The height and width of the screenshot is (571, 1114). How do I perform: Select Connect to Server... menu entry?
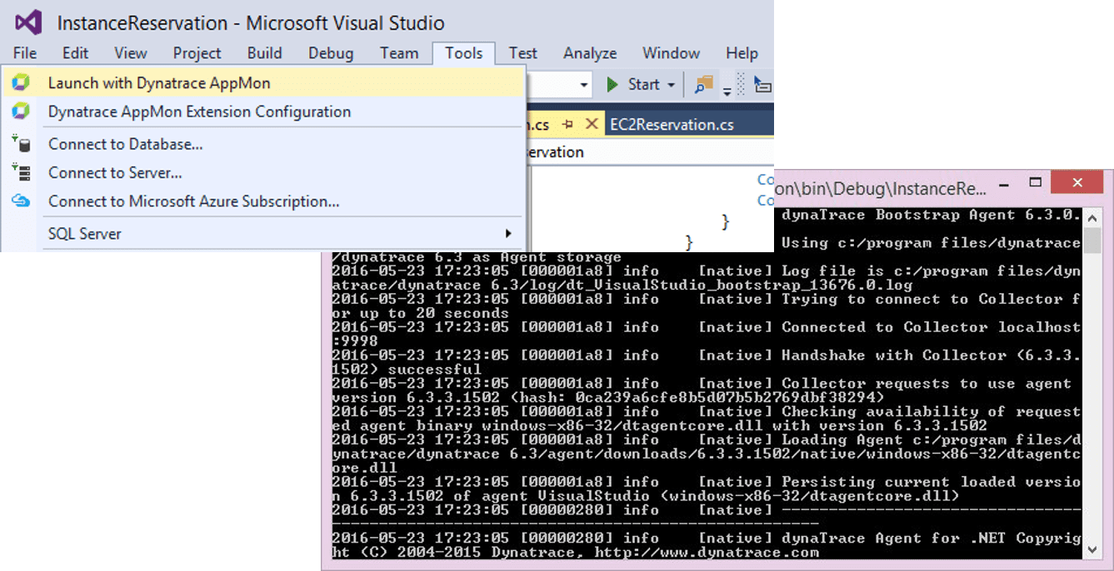[x=263, y=172]
